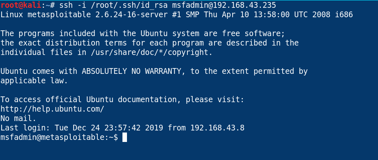
Task: Click the "i686" architecture text
Action: click(x=344, y=15)
